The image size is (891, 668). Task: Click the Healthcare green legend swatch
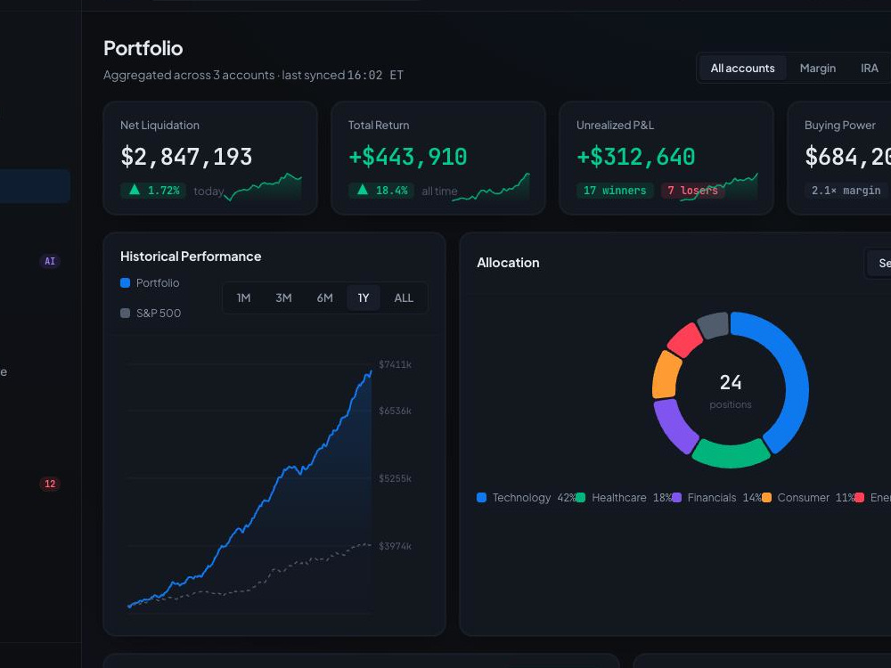coord(580,498)
